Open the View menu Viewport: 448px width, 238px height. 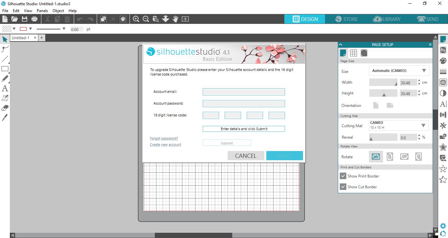pos(28,10)
